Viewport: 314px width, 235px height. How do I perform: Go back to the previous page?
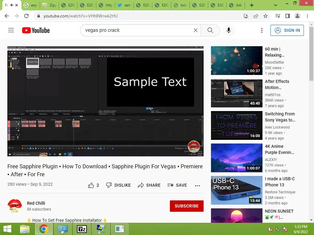click(7, 16)
